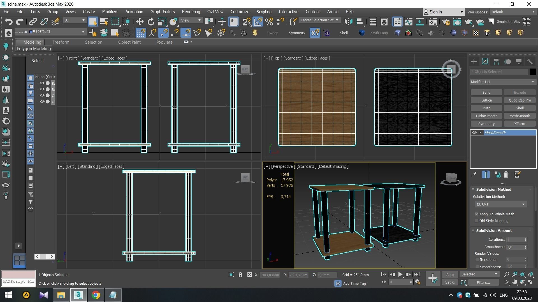Select the Move tool in main toolbar
Image resolution: width=538 pixels, height=302 pixels.
tap(140, 22)
